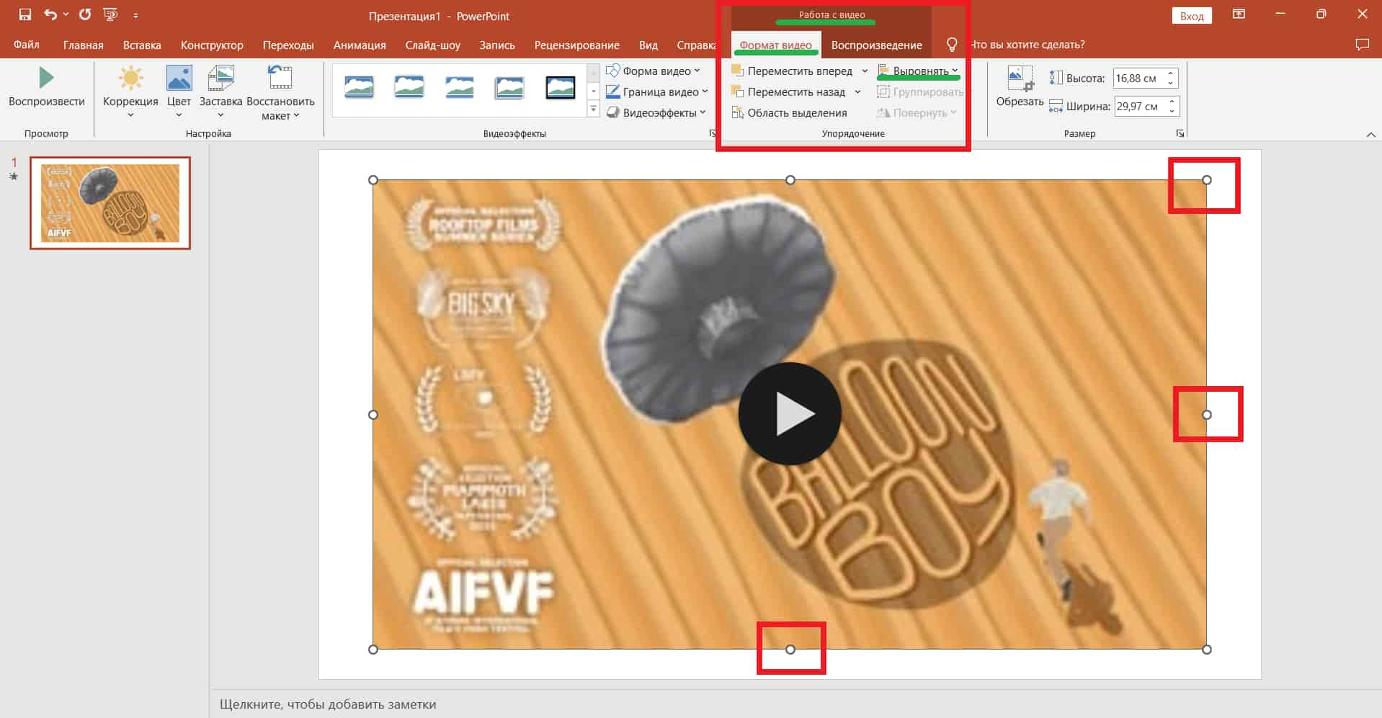Click the lightbulb Tell Me icon
Image resolution: width=1382 pixels, height=718 pixels.
pos(951,45)
